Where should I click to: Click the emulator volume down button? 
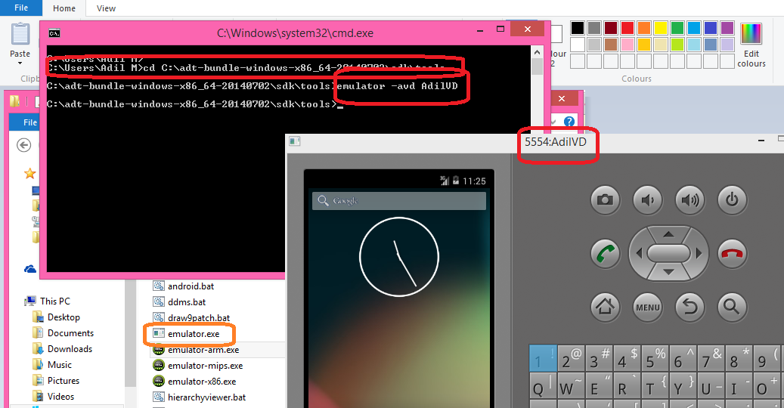(647, 199)
